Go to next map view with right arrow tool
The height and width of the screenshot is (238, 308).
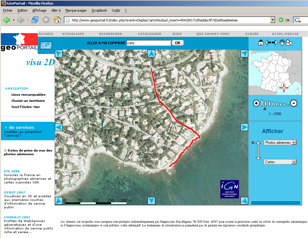[x=275, y=42]
